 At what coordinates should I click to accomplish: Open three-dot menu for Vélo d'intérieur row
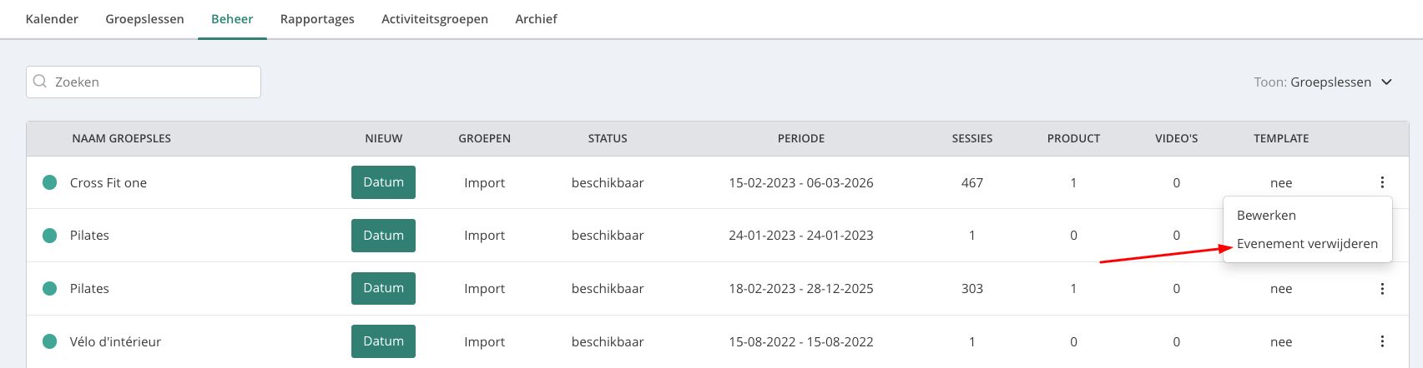click(x=1382, y=341)
